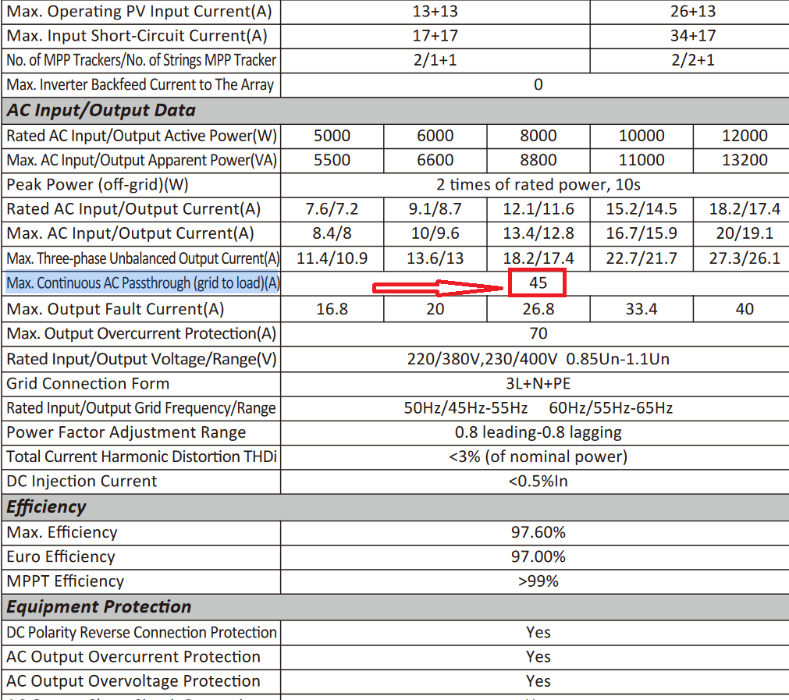Click the 5500 apparent power value
This screenshot has height=700, width=789.
tap(332, 160)
